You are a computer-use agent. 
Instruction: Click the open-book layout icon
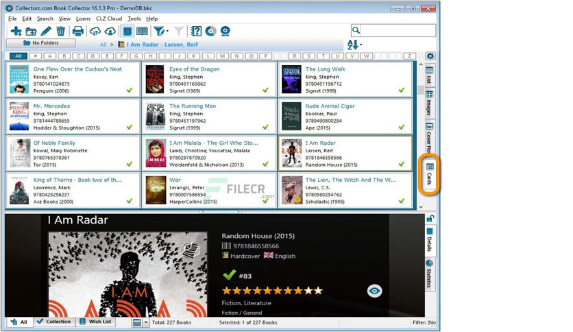click(142, 31)
